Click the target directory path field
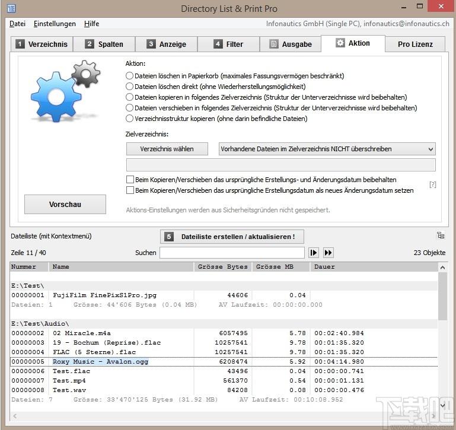The height and width of the screenshot is (430, 456). click(281, 165)
